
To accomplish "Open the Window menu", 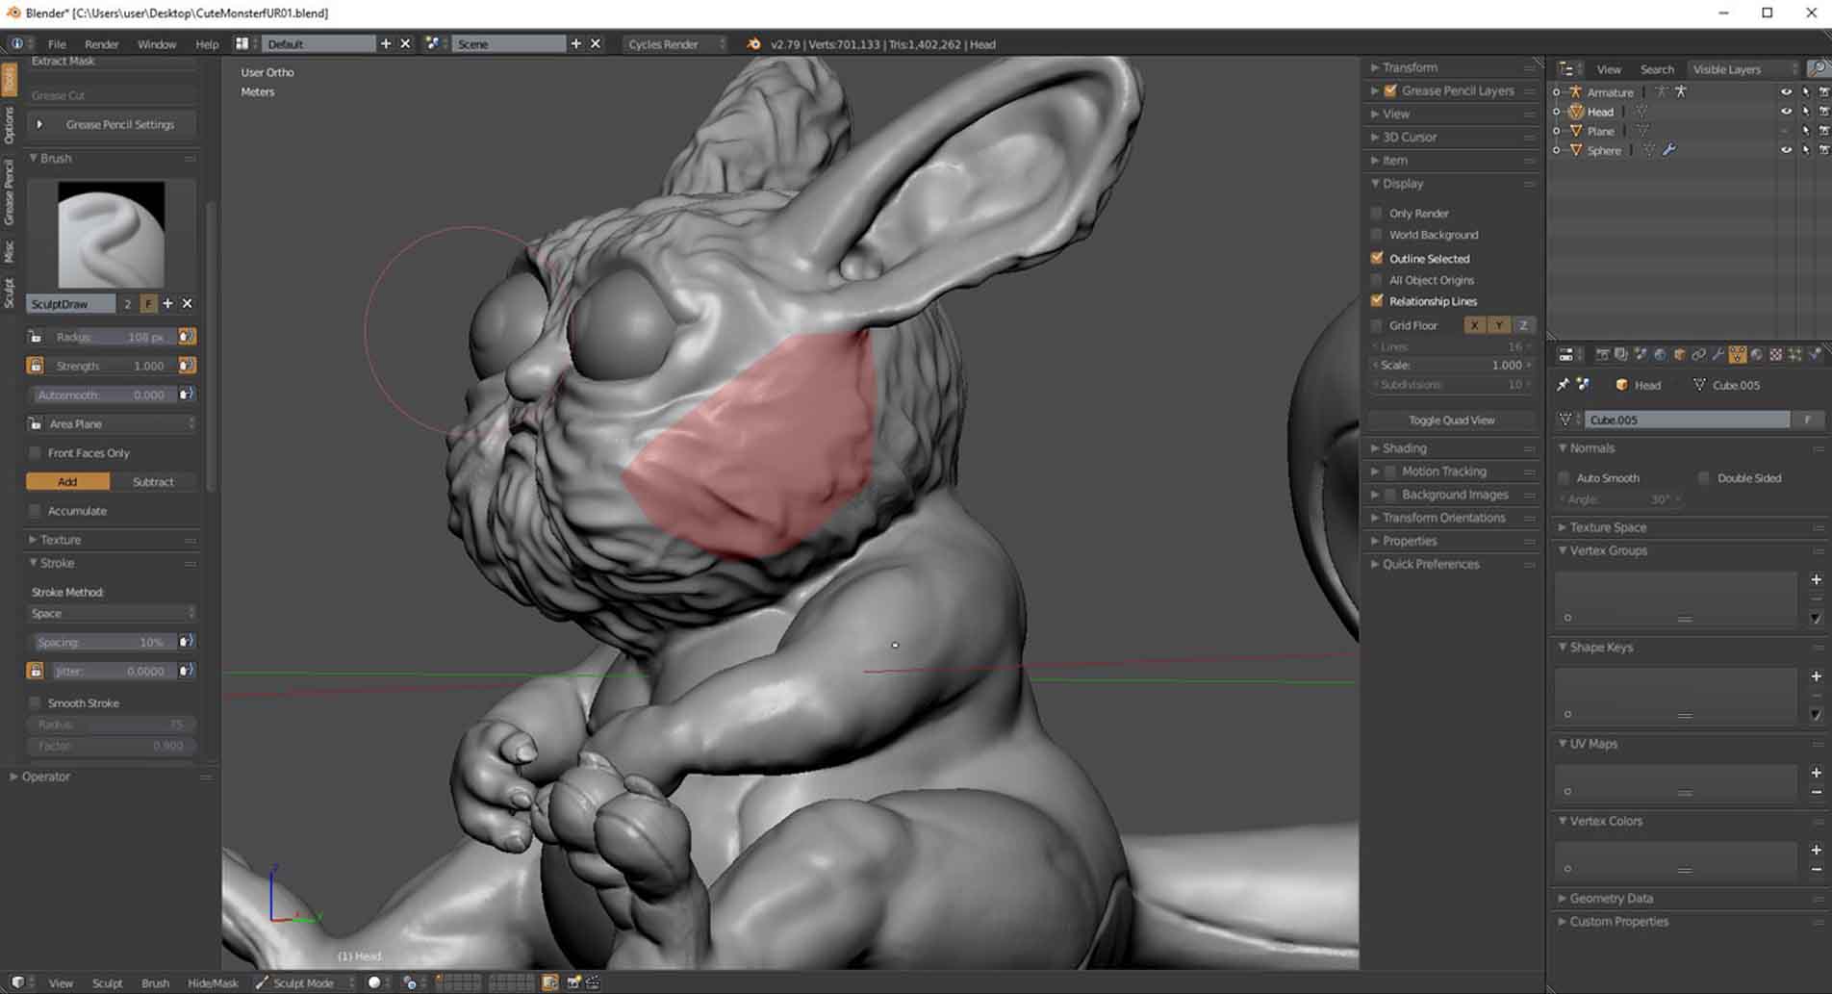I will click(156, 44).
